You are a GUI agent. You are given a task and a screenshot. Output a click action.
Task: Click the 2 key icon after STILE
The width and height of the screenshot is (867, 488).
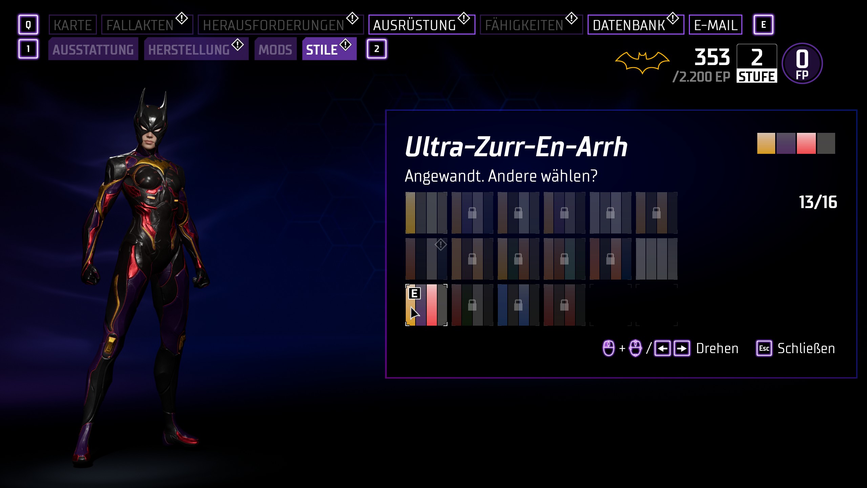tap(377, 49)
